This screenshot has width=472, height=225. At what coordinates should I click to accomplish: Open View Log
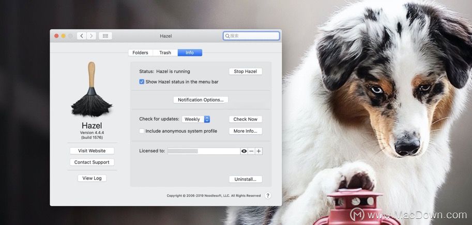(x=92, y=178)
